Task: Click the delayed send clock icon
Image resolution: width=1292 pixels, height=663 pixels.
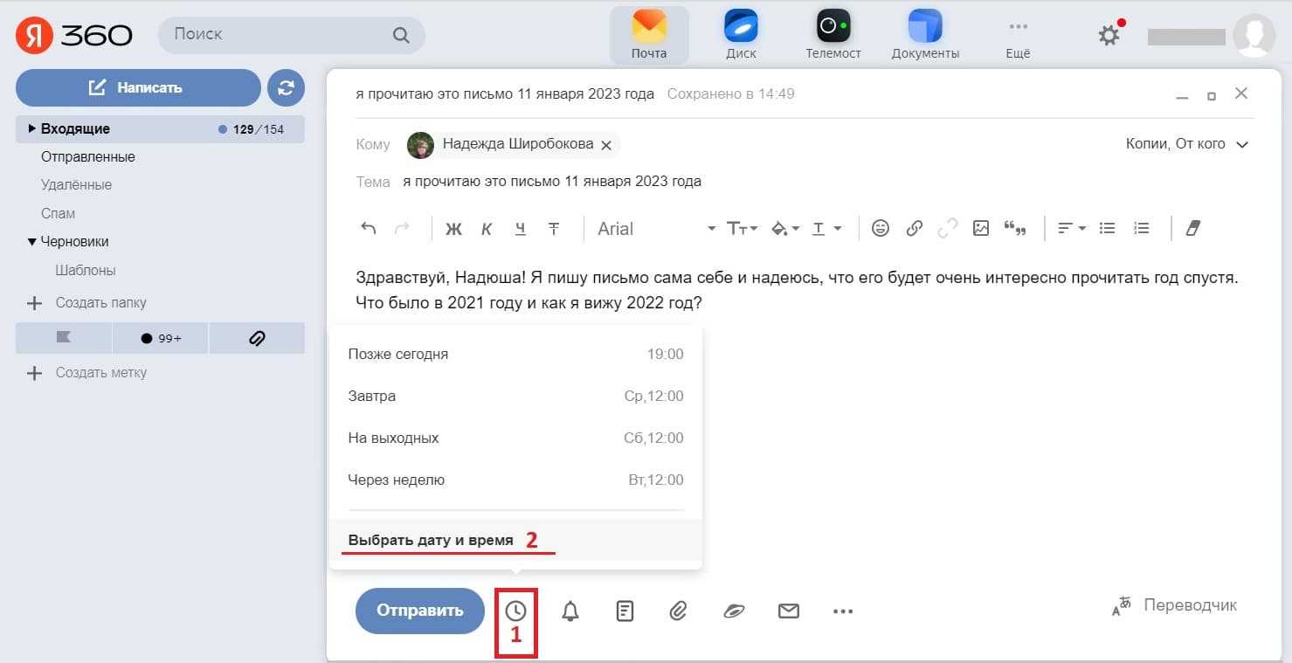Action: 515,611
